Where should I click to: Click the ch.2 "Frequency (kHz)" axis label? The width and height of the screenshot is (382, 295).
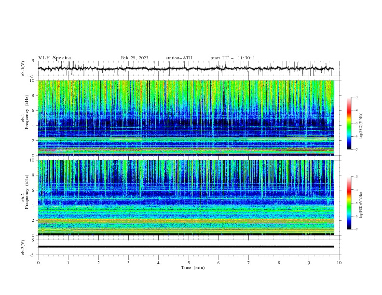click(x=27, y=192)
